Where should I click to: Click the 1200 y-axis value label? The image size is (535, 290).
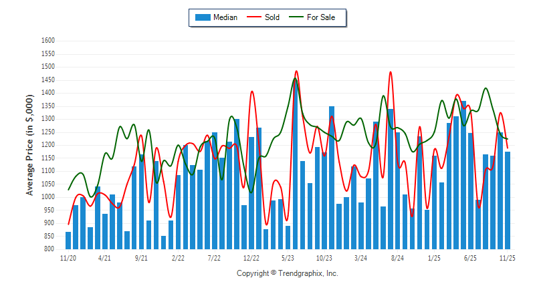tap(47, 145)
